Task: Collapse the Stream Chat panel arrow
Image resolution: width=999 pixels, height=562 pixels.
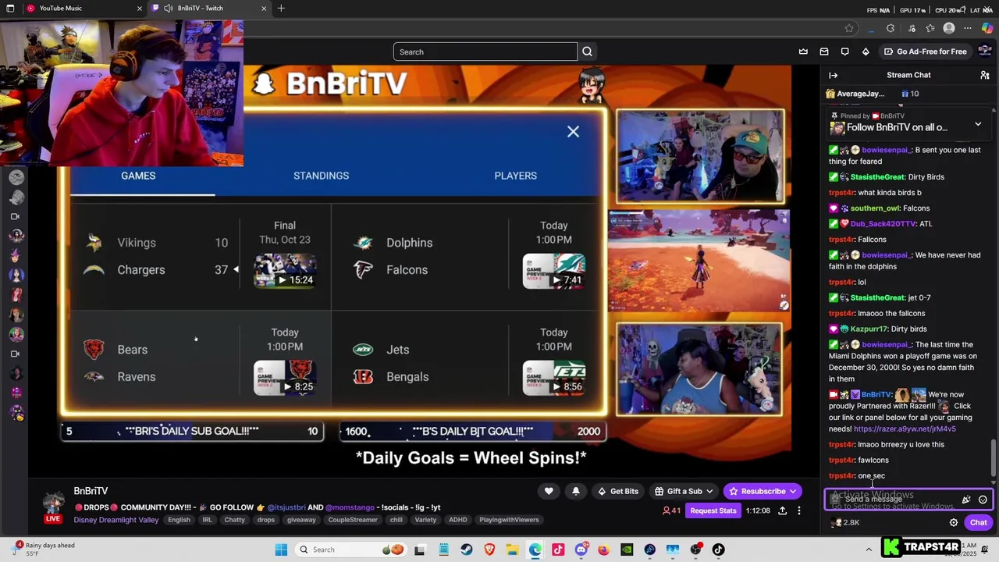Action: click(833, 75)
